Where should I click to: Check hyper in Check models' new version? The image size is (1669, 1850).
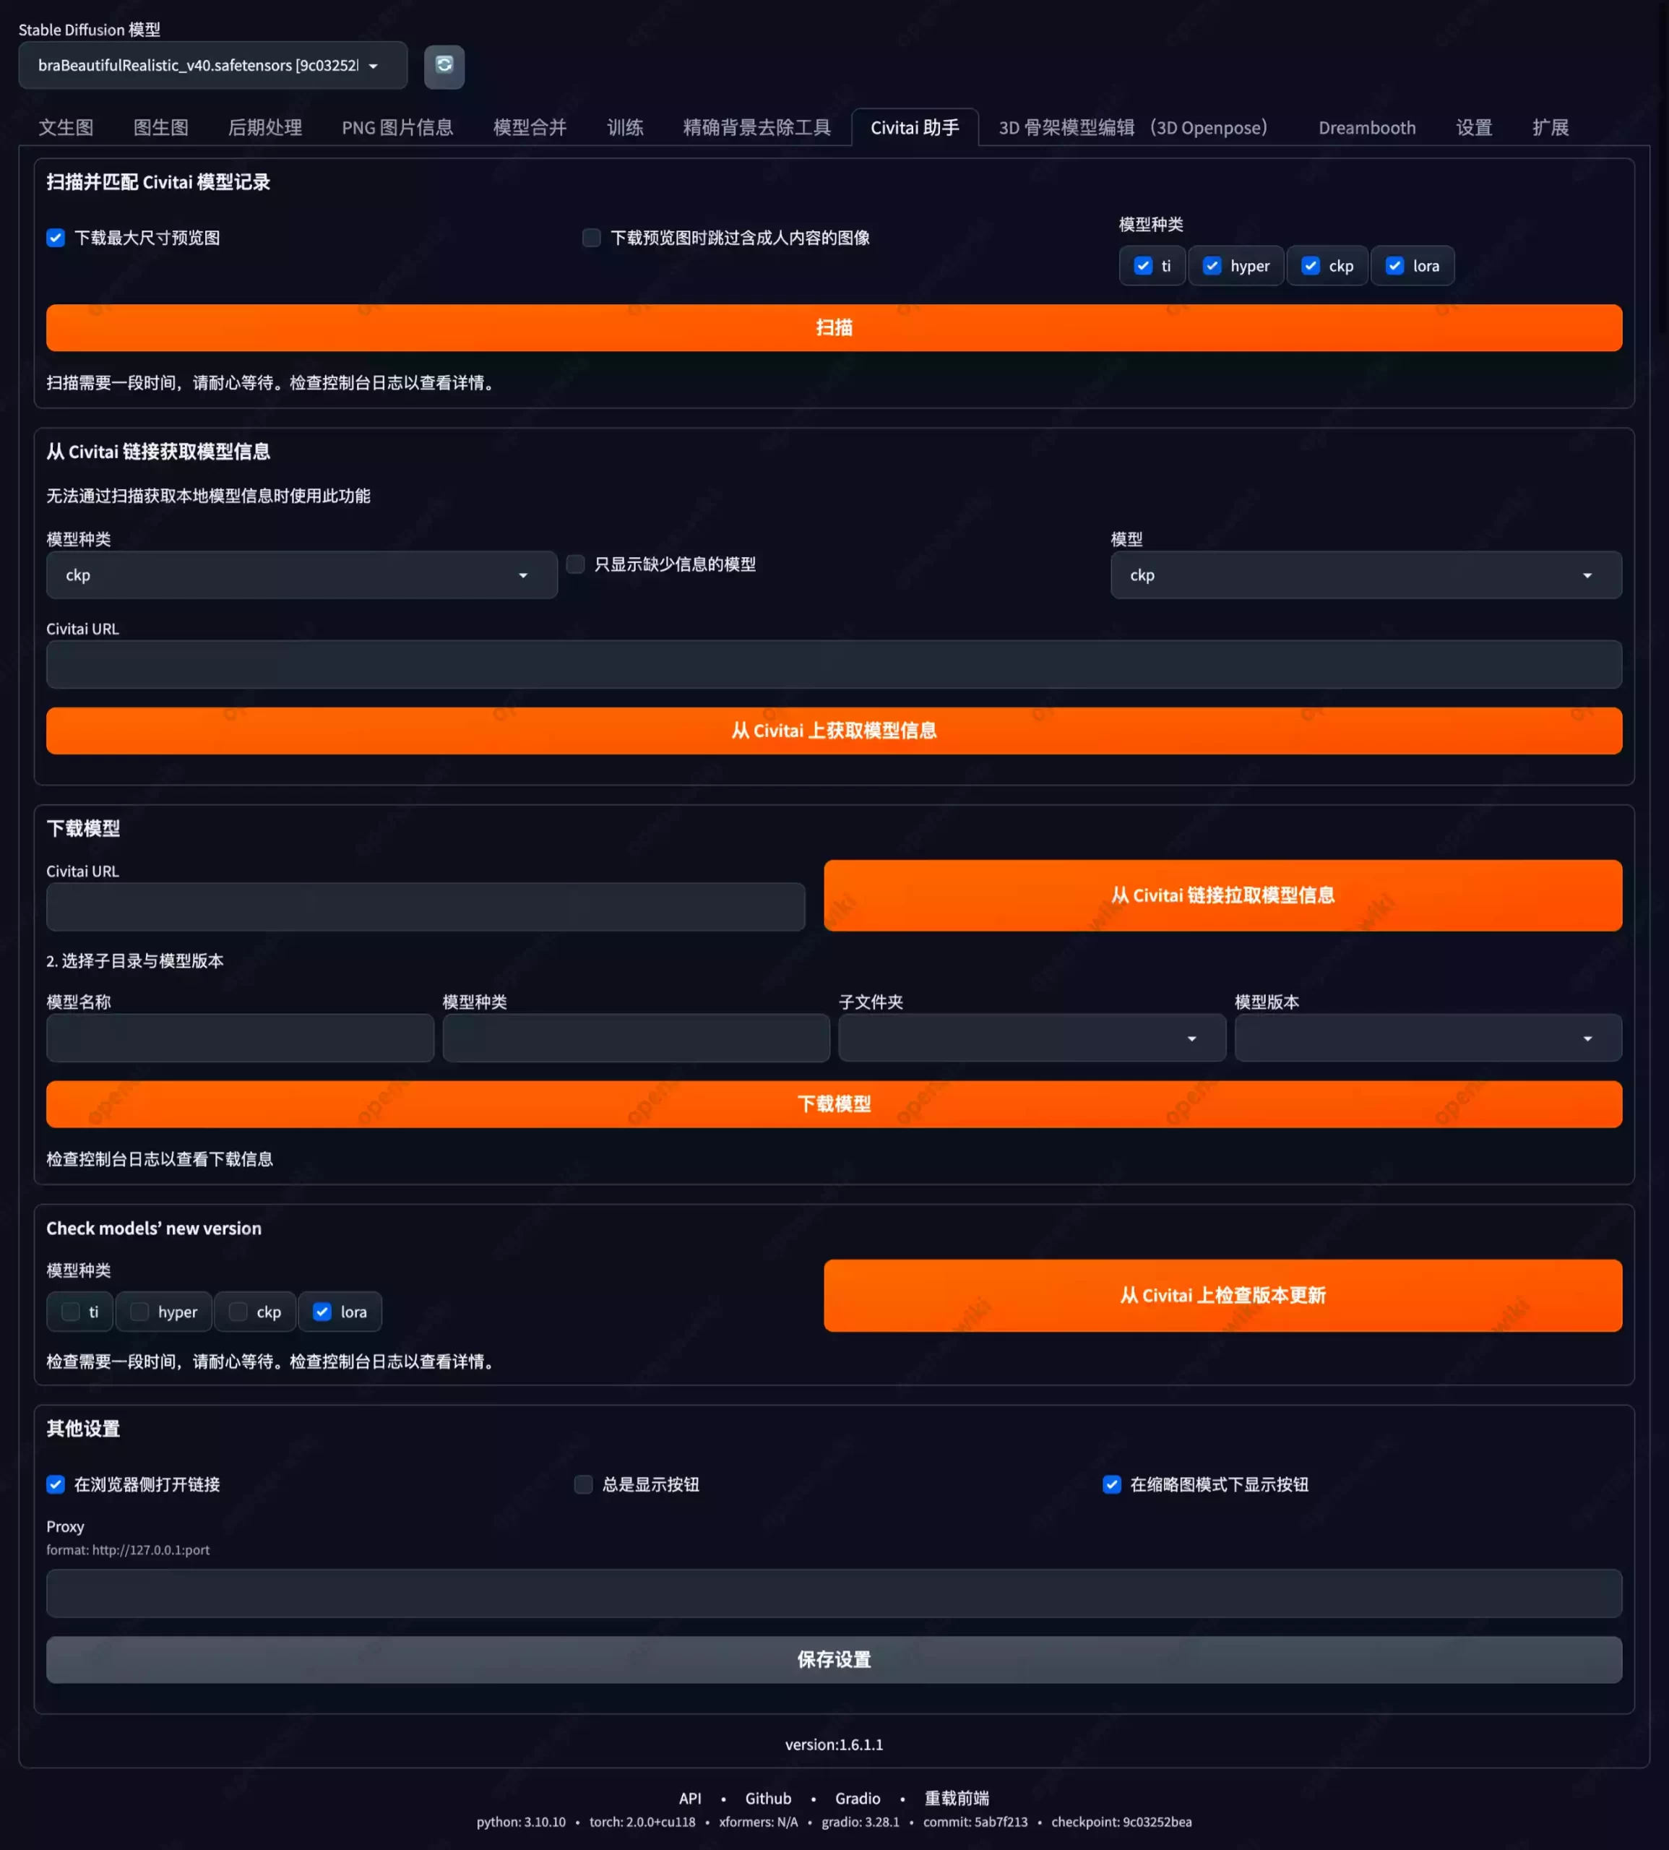tap(139, 1312)
